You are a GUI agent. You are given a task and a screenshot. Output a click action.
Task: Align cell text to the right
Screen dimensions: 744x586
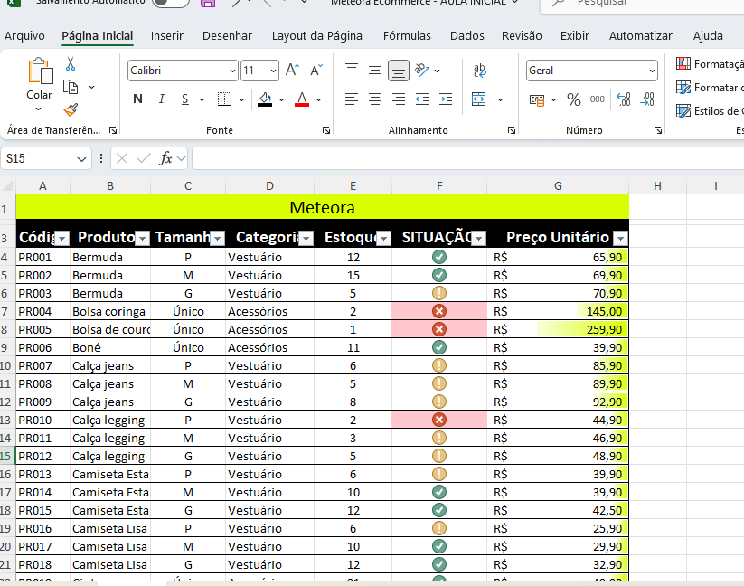(x=399, y=99)
